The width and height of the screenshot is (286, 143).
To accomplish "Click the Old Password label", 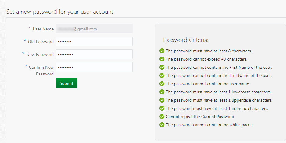I will tap(41, 42).
